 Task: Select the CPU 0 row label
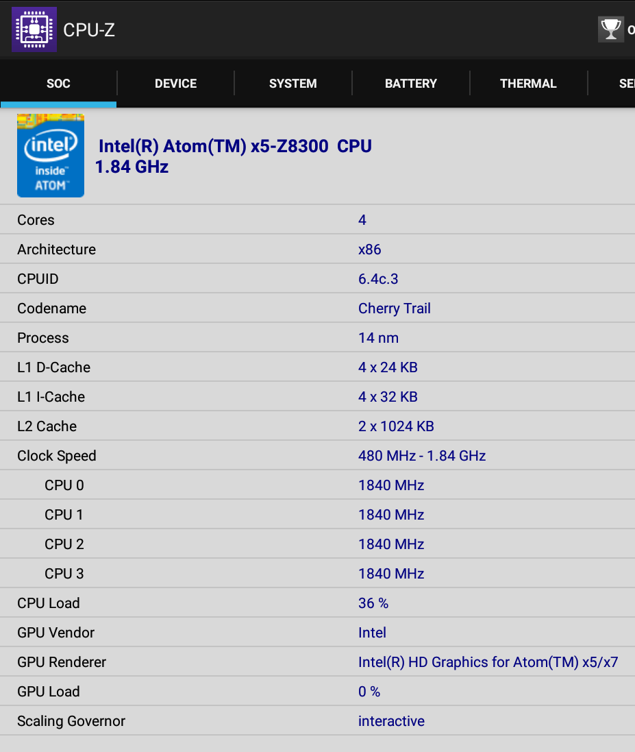[x=64, y=485]
